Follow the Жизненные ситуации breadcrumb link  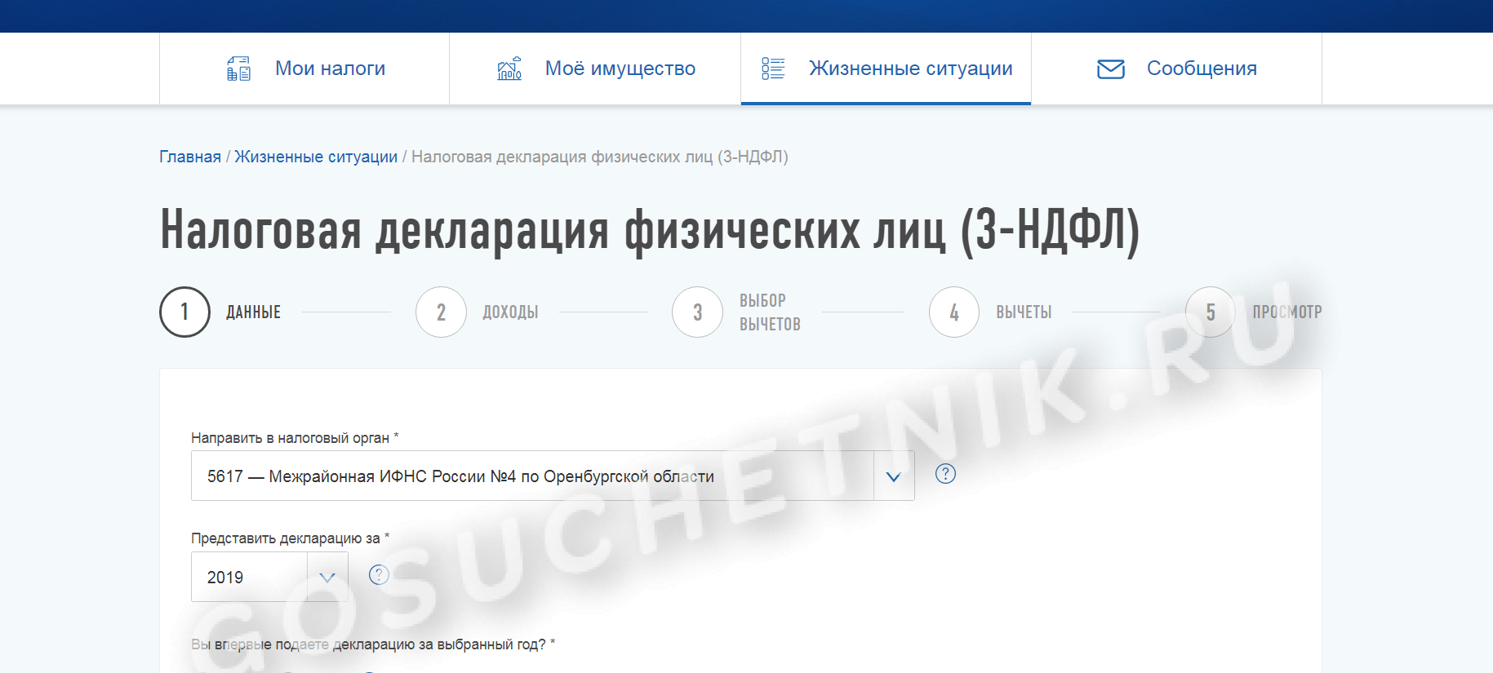coord(316,157)
